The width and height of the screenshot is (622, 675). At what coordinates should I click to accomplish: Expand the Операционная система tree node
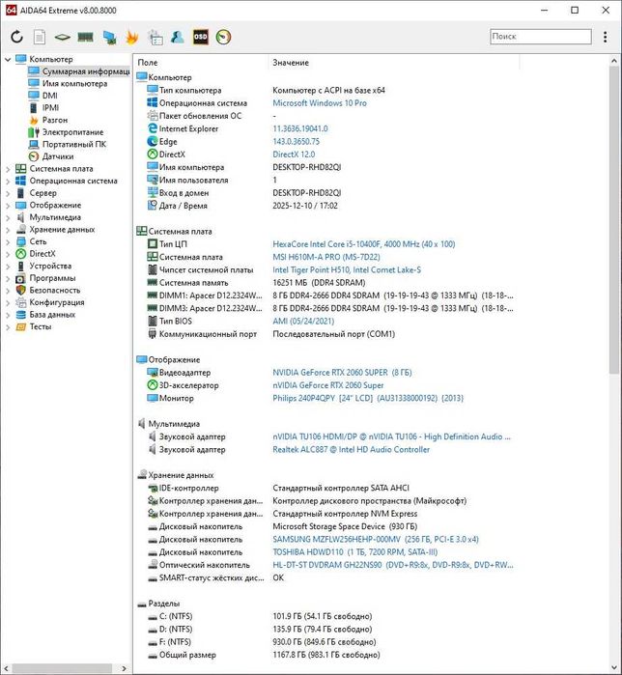click(x=8, y=182)
